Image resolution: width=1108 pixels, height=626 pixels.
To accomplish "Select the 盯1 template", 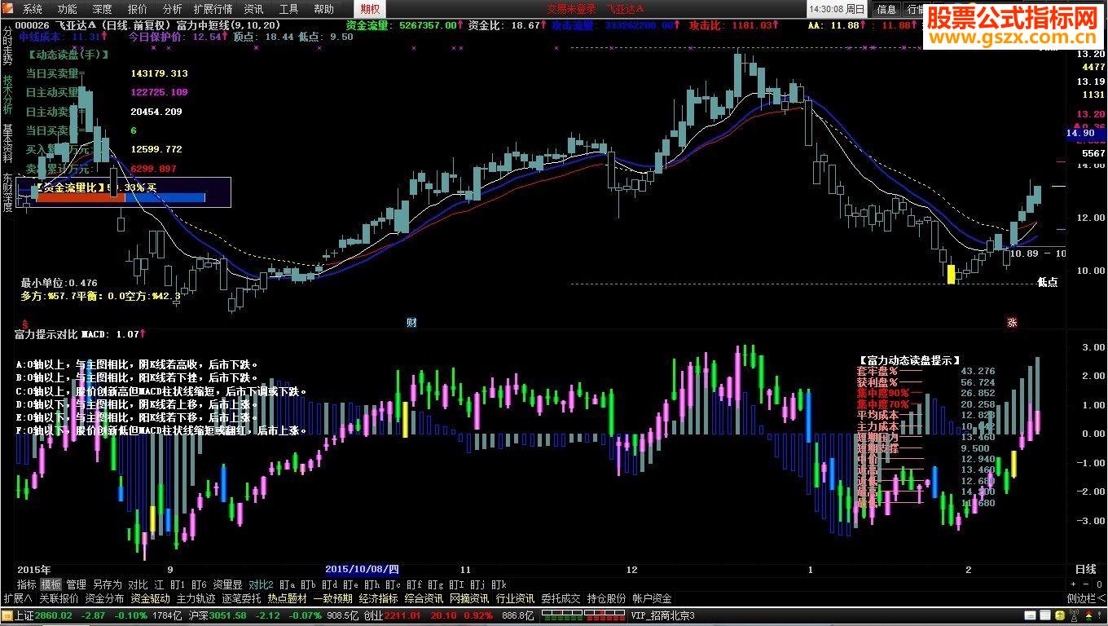I will [x=177, y=584].
